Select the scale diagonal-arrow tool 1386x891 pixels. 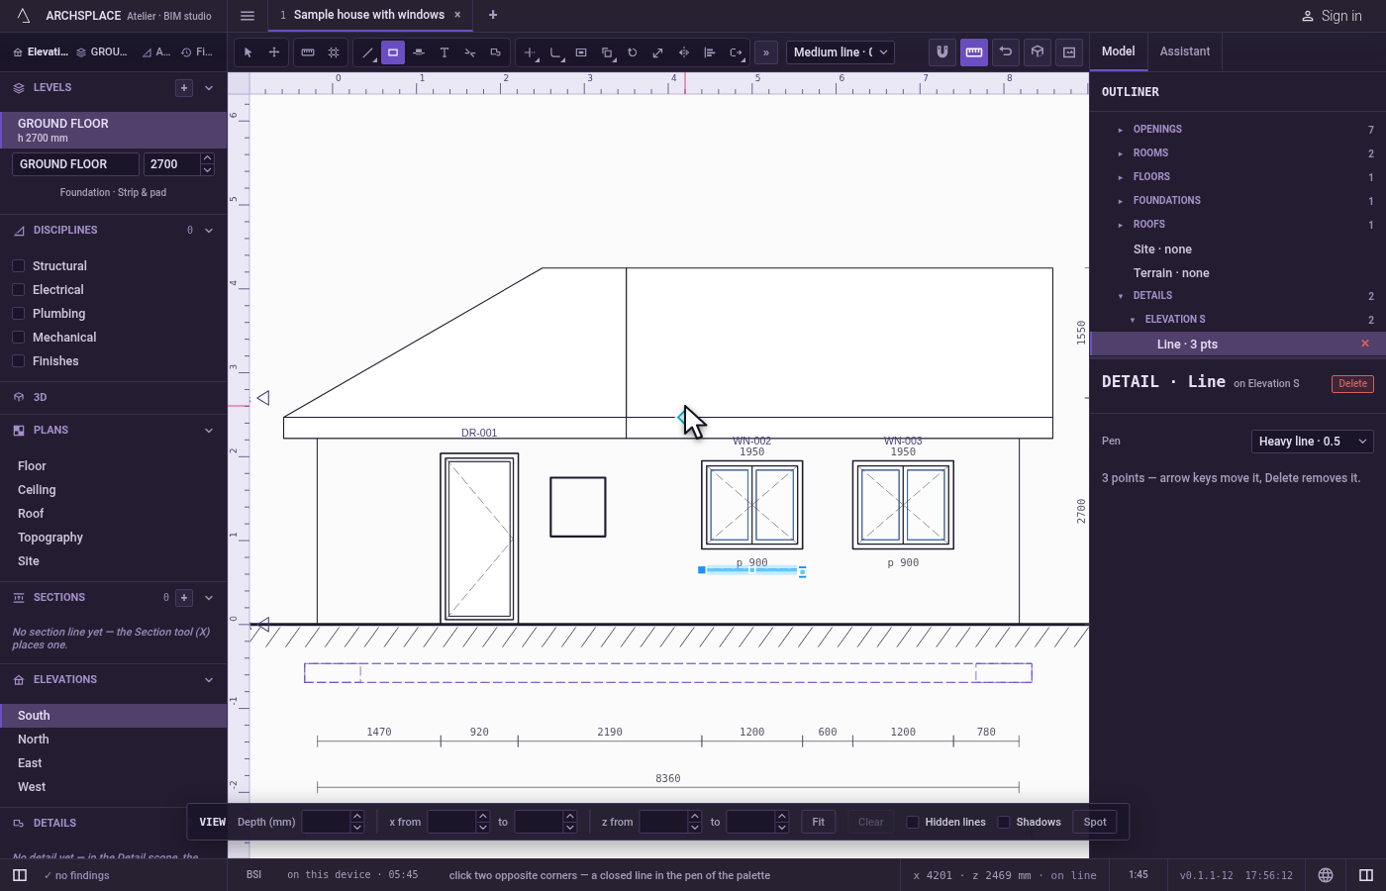pos(658,52)
